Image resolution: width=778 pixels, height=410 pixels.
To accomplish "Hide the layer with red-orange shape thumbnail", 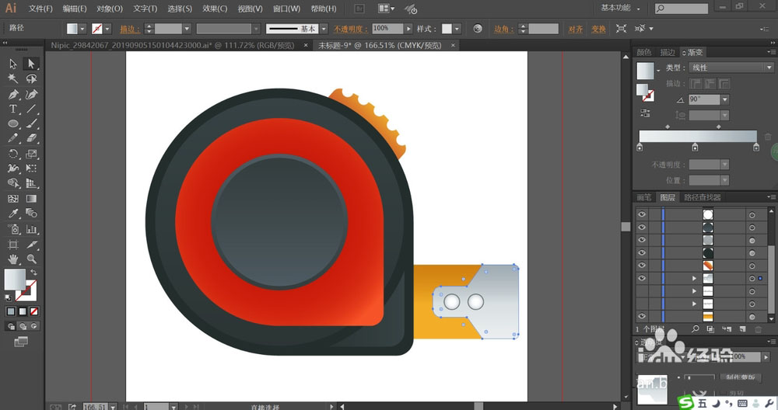I will (642, 266).
